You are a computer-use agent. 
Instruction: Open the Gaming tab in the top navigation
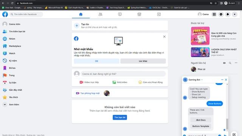click(x=159, y=14)
